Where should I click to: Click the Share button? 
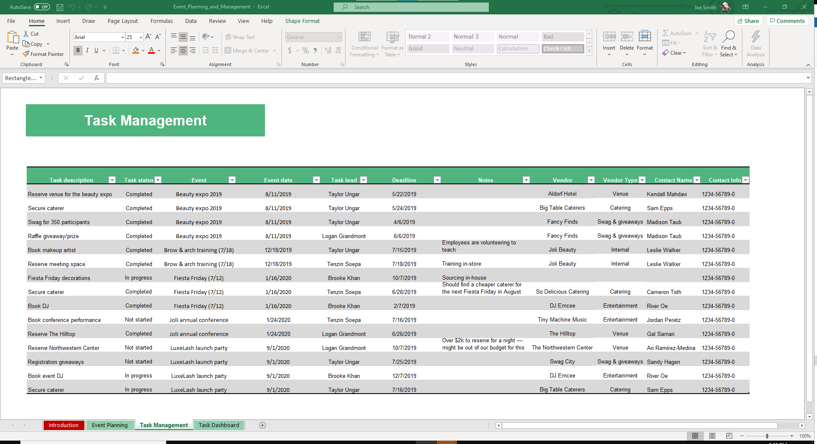(x=748, y=21)
